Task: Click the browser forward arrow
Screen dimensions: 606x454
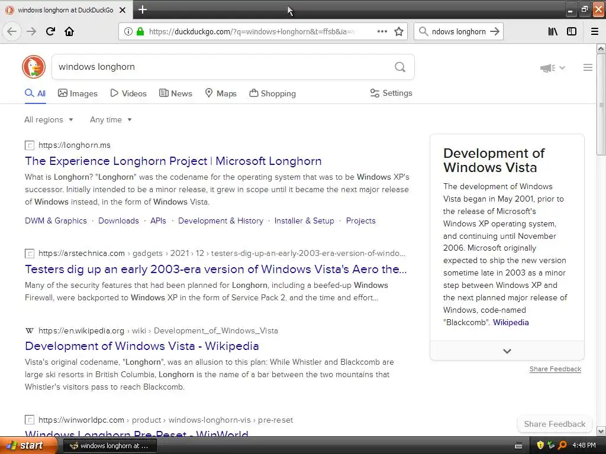Action: tap(31, 31)
